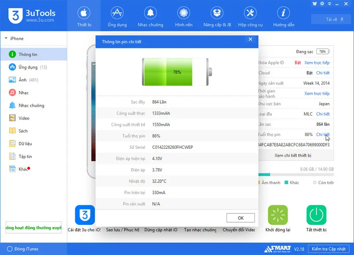
Task: Click the Tải về download button
Action: 331,19
